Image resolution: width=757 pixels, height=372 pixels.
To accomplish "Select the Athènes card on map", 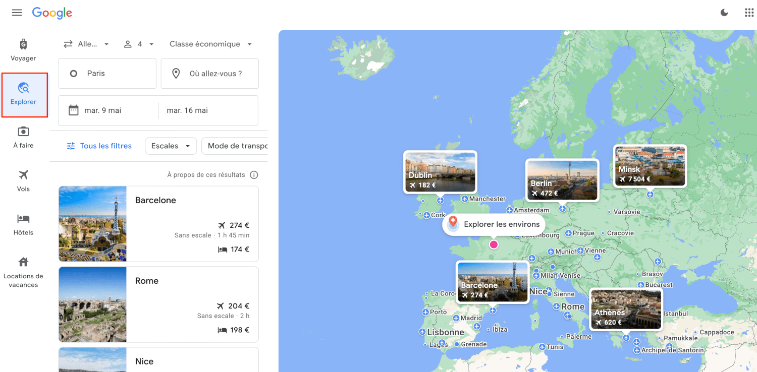I will pos(626,309).
